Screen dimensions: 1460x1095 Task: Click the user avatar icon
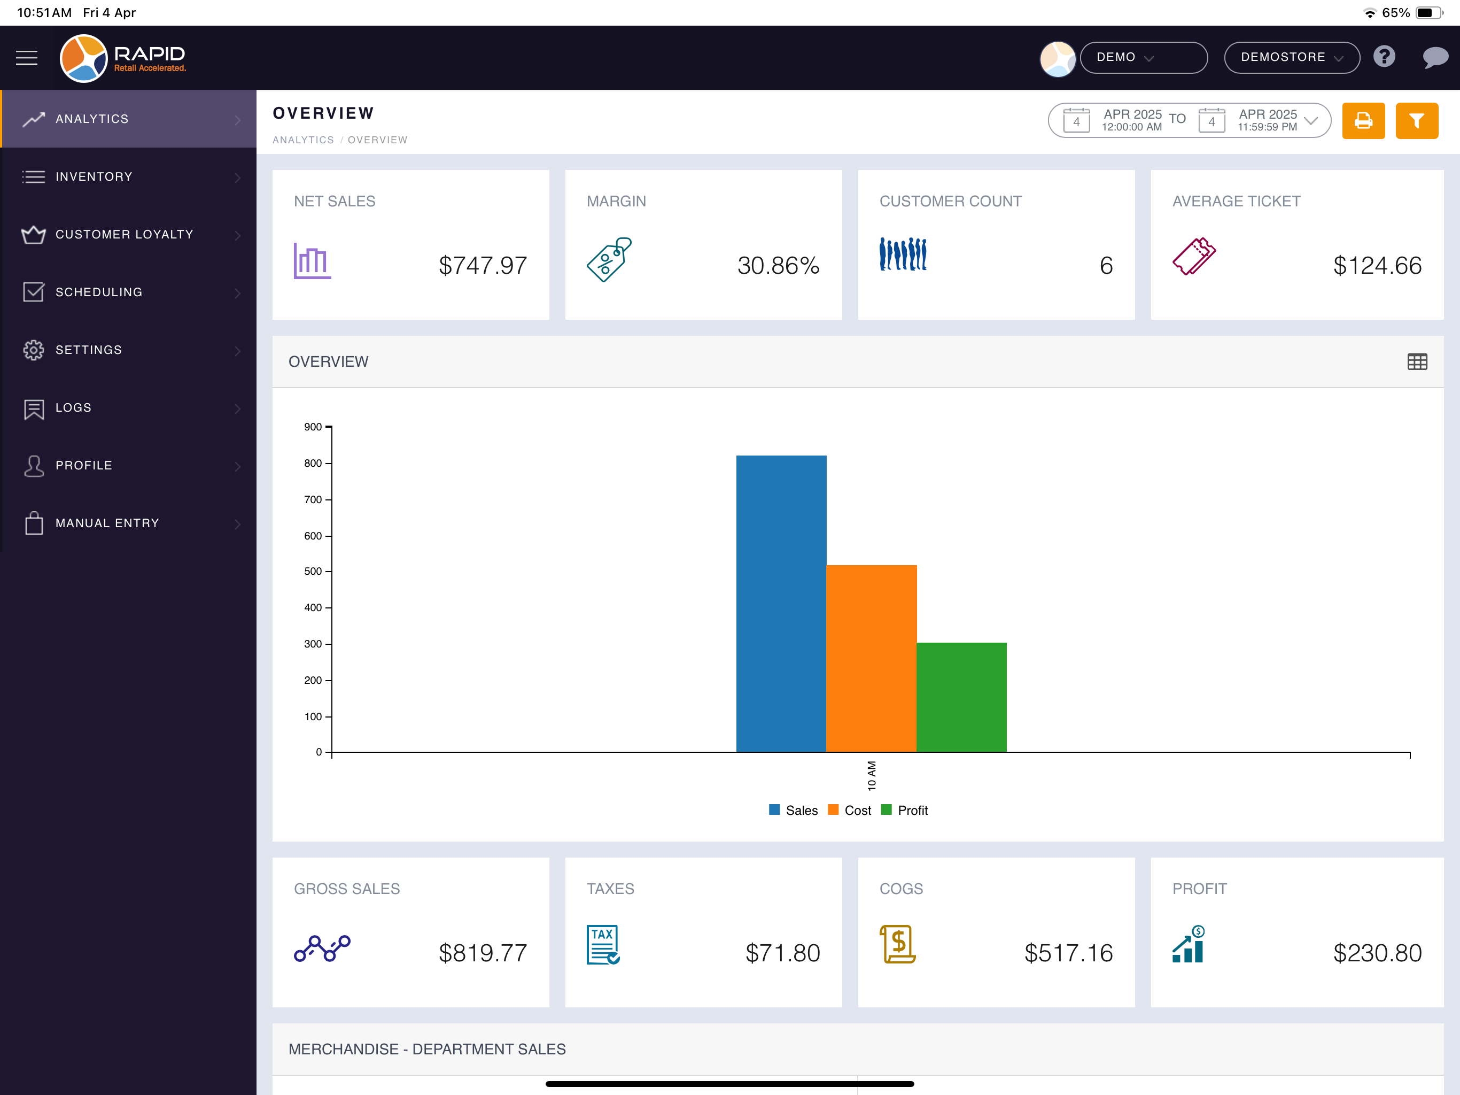tap(1058, 58)
